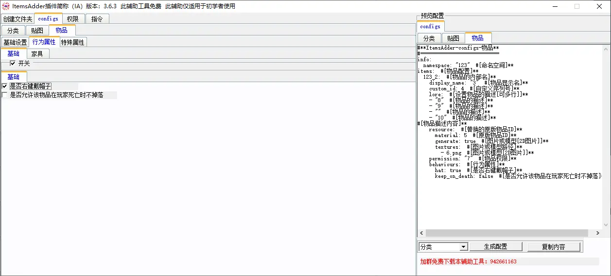Open the 特殊属性 tab
The width and height of the screenshot is (611, 276).
(x=73, y=42)
